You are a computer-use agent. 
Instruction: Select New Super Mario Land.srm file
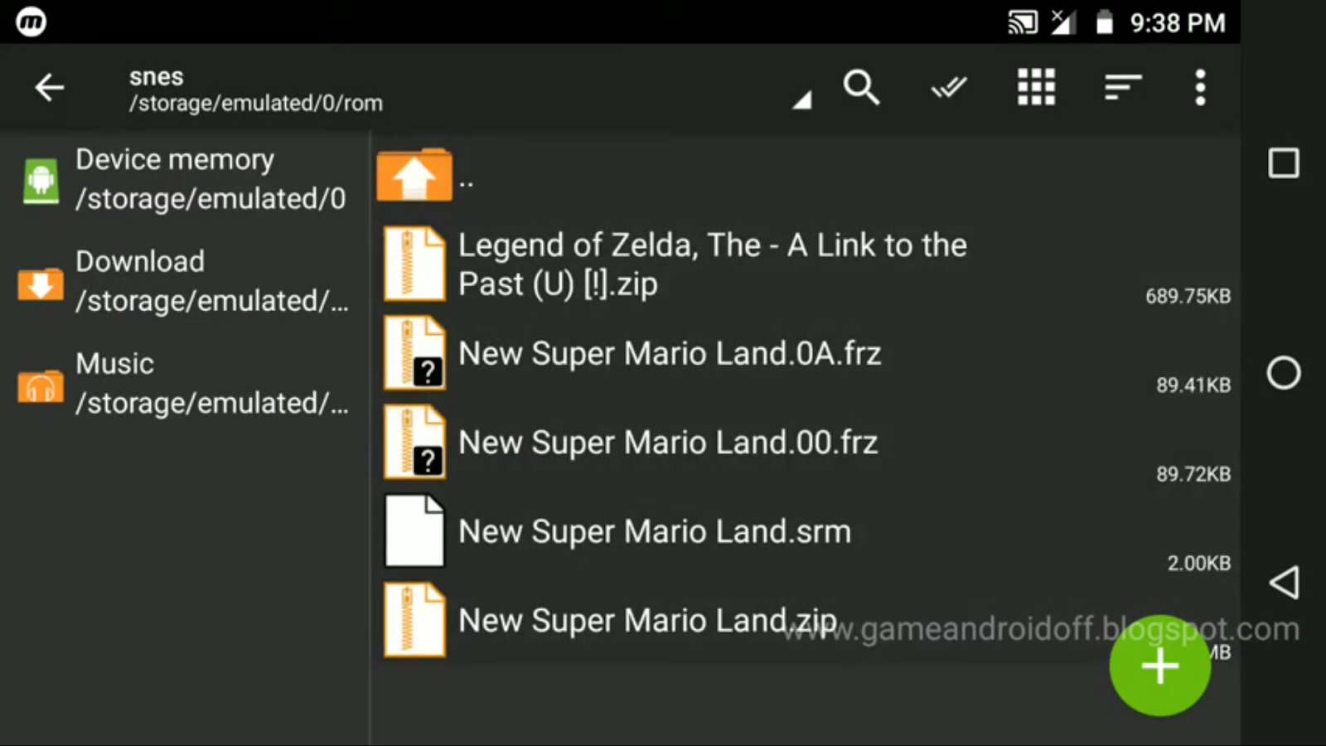[806, 531]
